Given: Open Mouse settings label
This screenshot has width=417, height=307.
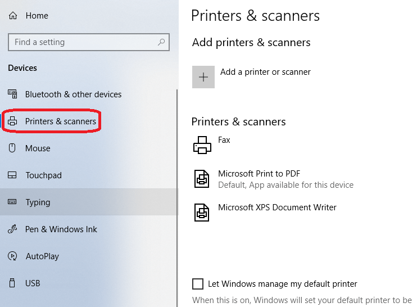Looking at the screenshot, I should (38, 148).
